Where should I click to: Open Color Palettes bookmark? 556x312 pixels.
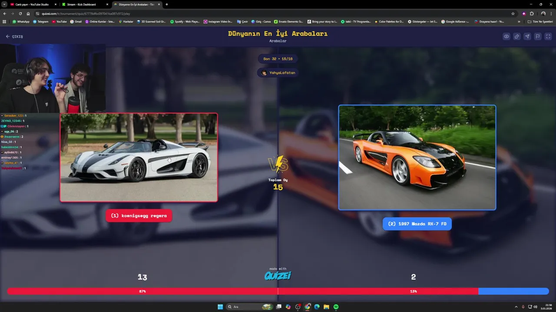tap(389, 21)
